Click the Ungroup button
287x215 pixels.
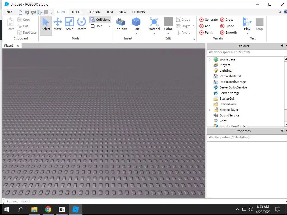(185, 26)
